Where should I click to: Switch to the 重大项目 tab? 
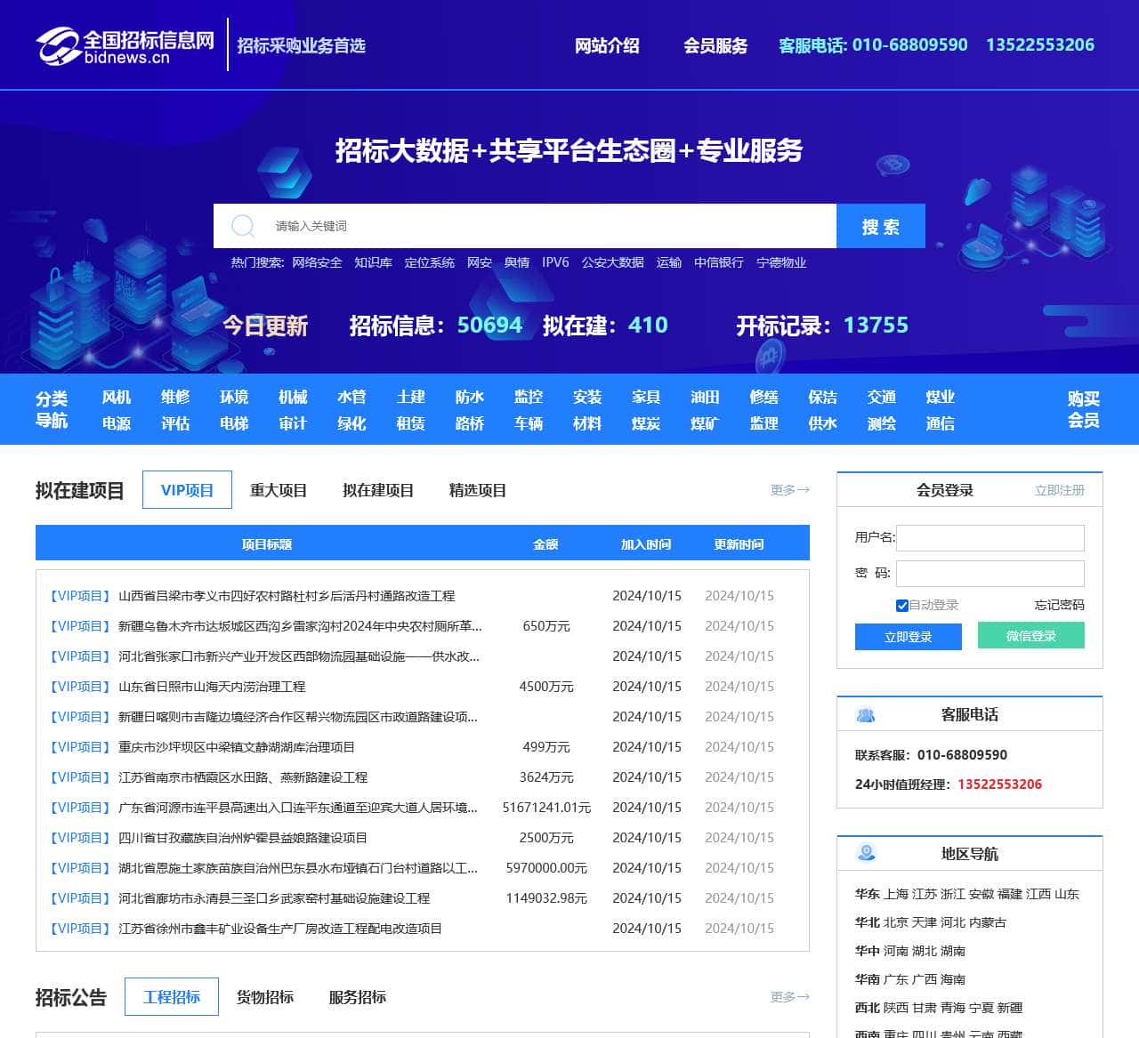(x=279, y=490)
